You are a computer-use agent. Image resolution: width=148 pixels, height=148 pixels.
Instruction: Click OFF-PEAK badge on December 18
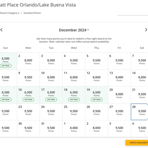tap(74, 99)
